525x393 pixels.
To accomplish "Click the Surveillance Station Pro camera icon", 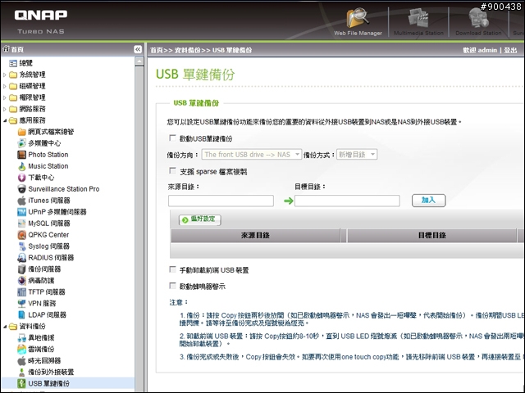I will [22, 189].
